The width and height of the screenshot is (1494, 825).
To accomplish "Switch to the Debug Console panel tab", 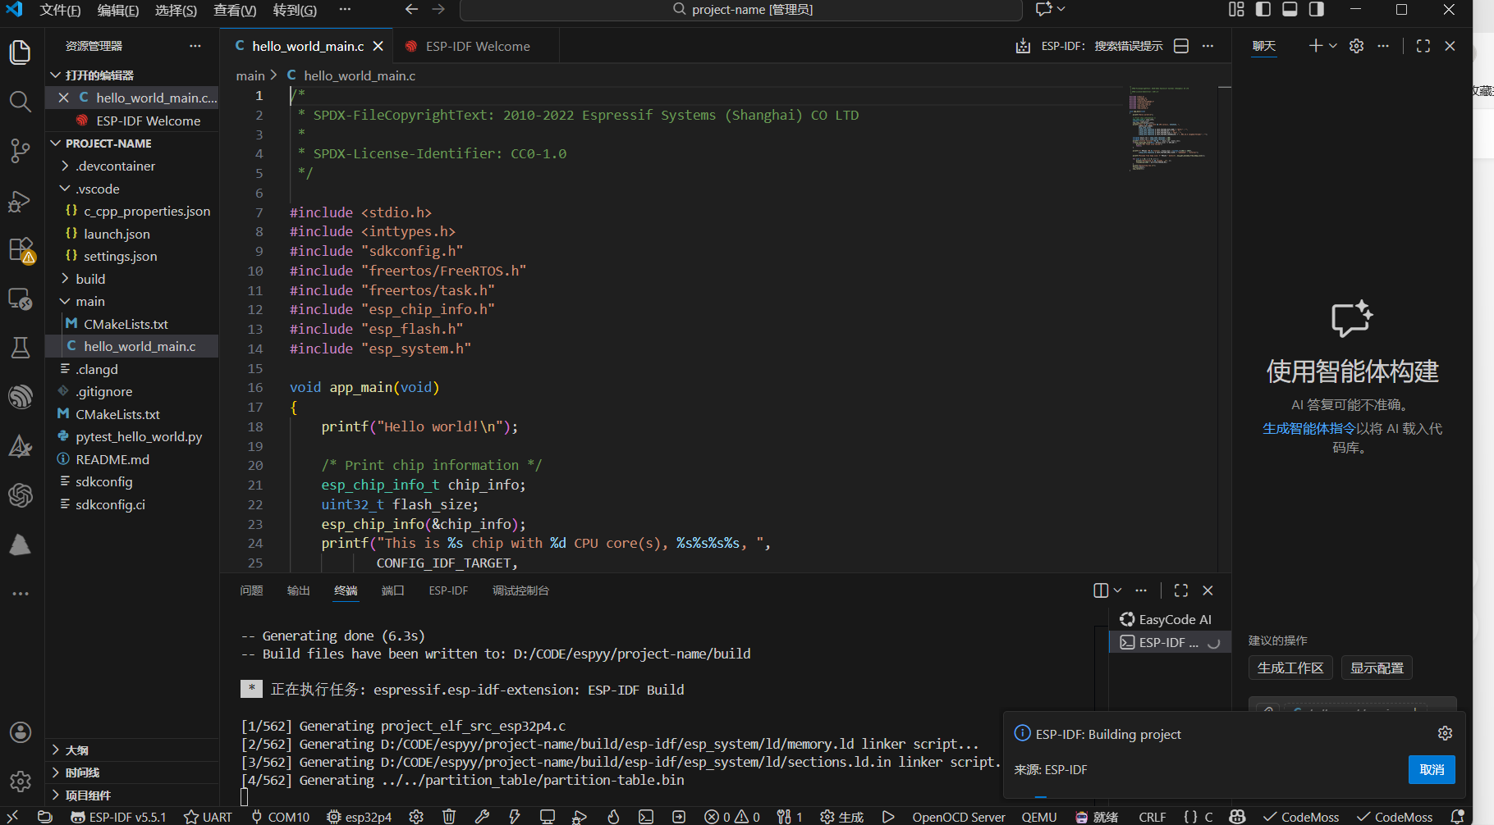I will tap(520, 590).
